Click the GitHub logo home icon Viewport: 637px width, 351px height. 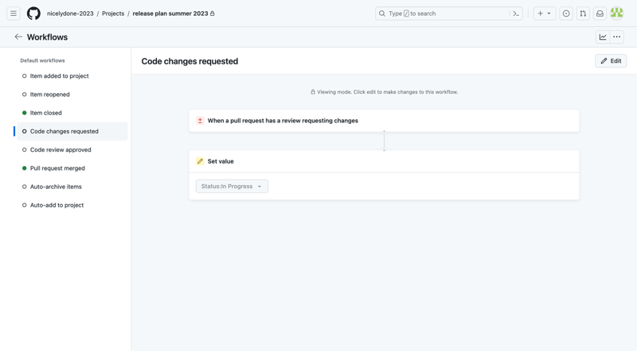click(x=33, y=13)
